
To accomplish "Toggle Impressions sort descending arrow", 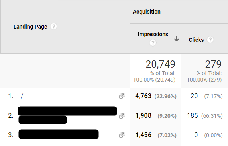I will 177,39.
